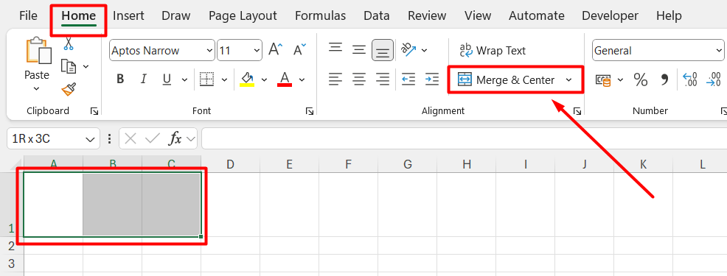Click the Insert Function fx button
Screen dimensions: 727x276
coord(175,138)
